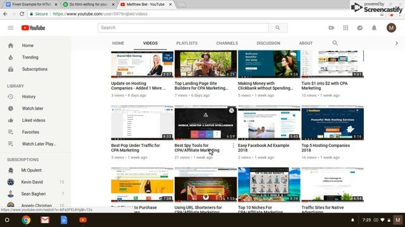
Task: Open YouTube app from the shelf
Action: pyautogui.click(x=83, y=220)
